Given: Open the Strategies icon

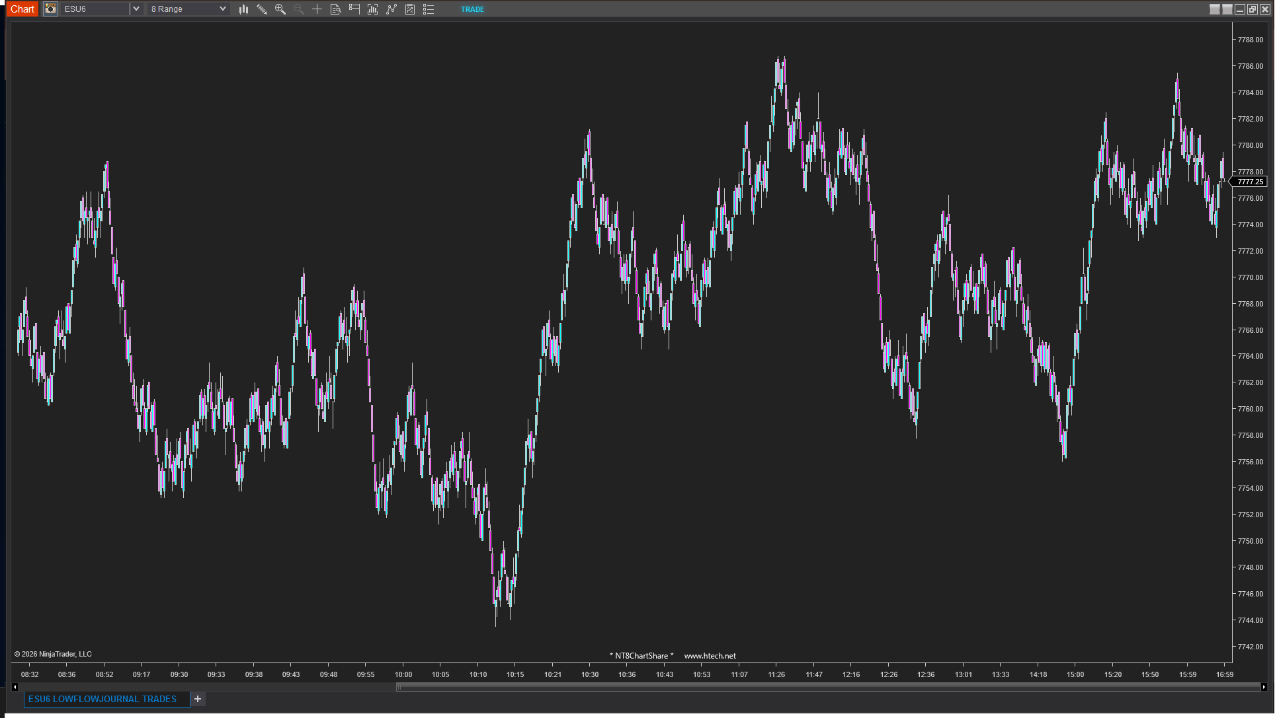Looking at the screenshot, I should click(x=410, y=9).
